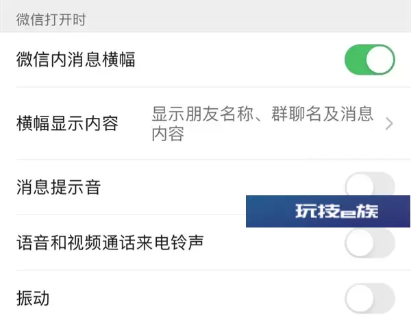Image resolution: width=411 pixels, height=320 pixels.
Task: Tap the 语音和视频通话来电铃声 label
Action: click(x=110, y=243)
